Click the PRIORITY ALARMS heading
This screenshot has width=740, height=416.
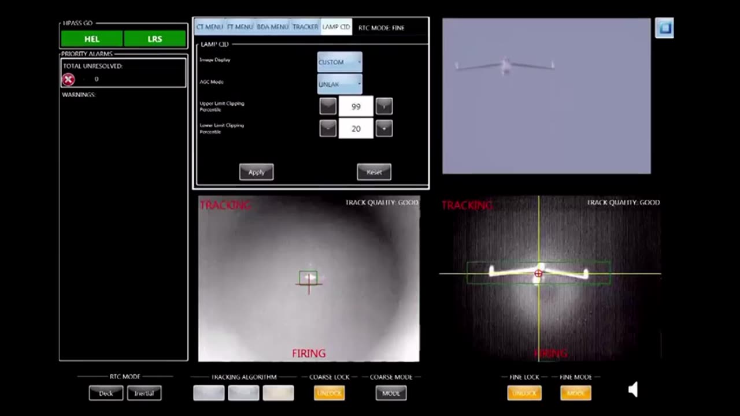87,54
